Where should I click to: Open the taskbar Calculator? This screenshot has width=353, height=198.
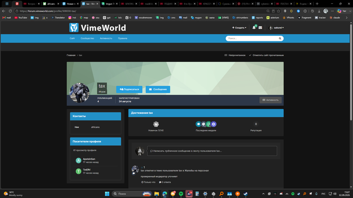[197, 194]
